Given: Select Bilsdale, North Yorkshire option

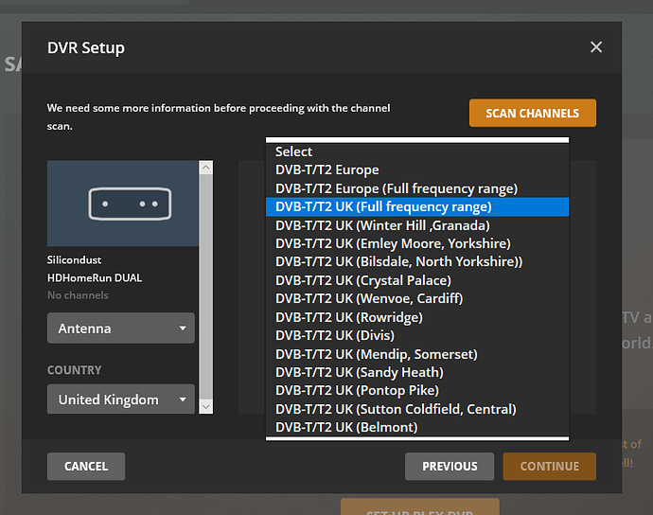Looking at the screenshot, I should pos(398,261).
